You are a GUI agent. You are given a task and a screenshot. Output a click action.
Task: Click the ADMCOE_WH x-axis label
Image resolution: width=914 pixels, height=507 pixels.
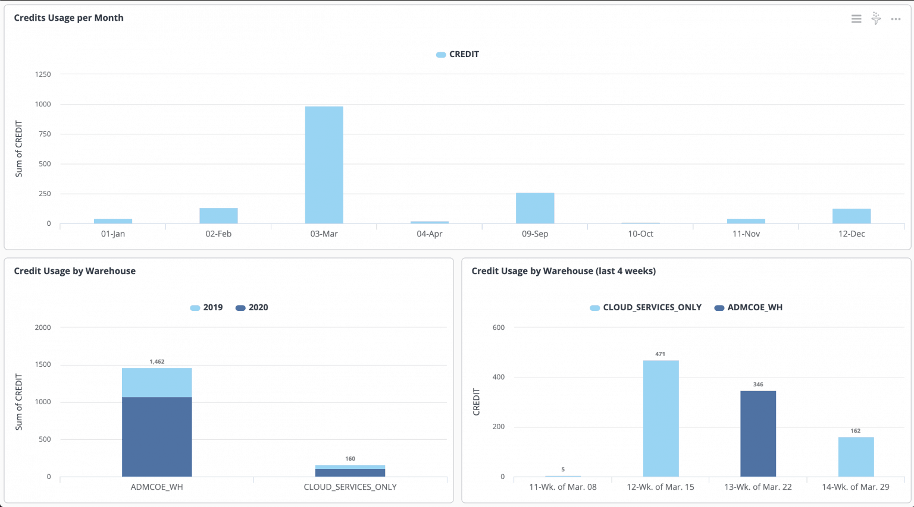click(x=156, y=486)
